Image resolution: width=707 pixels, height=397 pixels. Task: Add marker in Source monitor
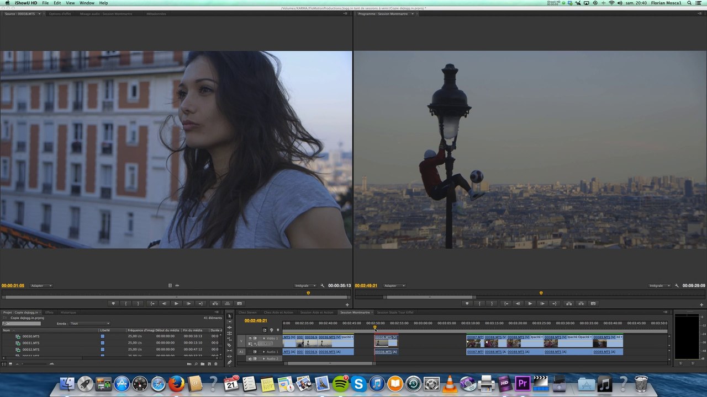[x=113, y=303]
